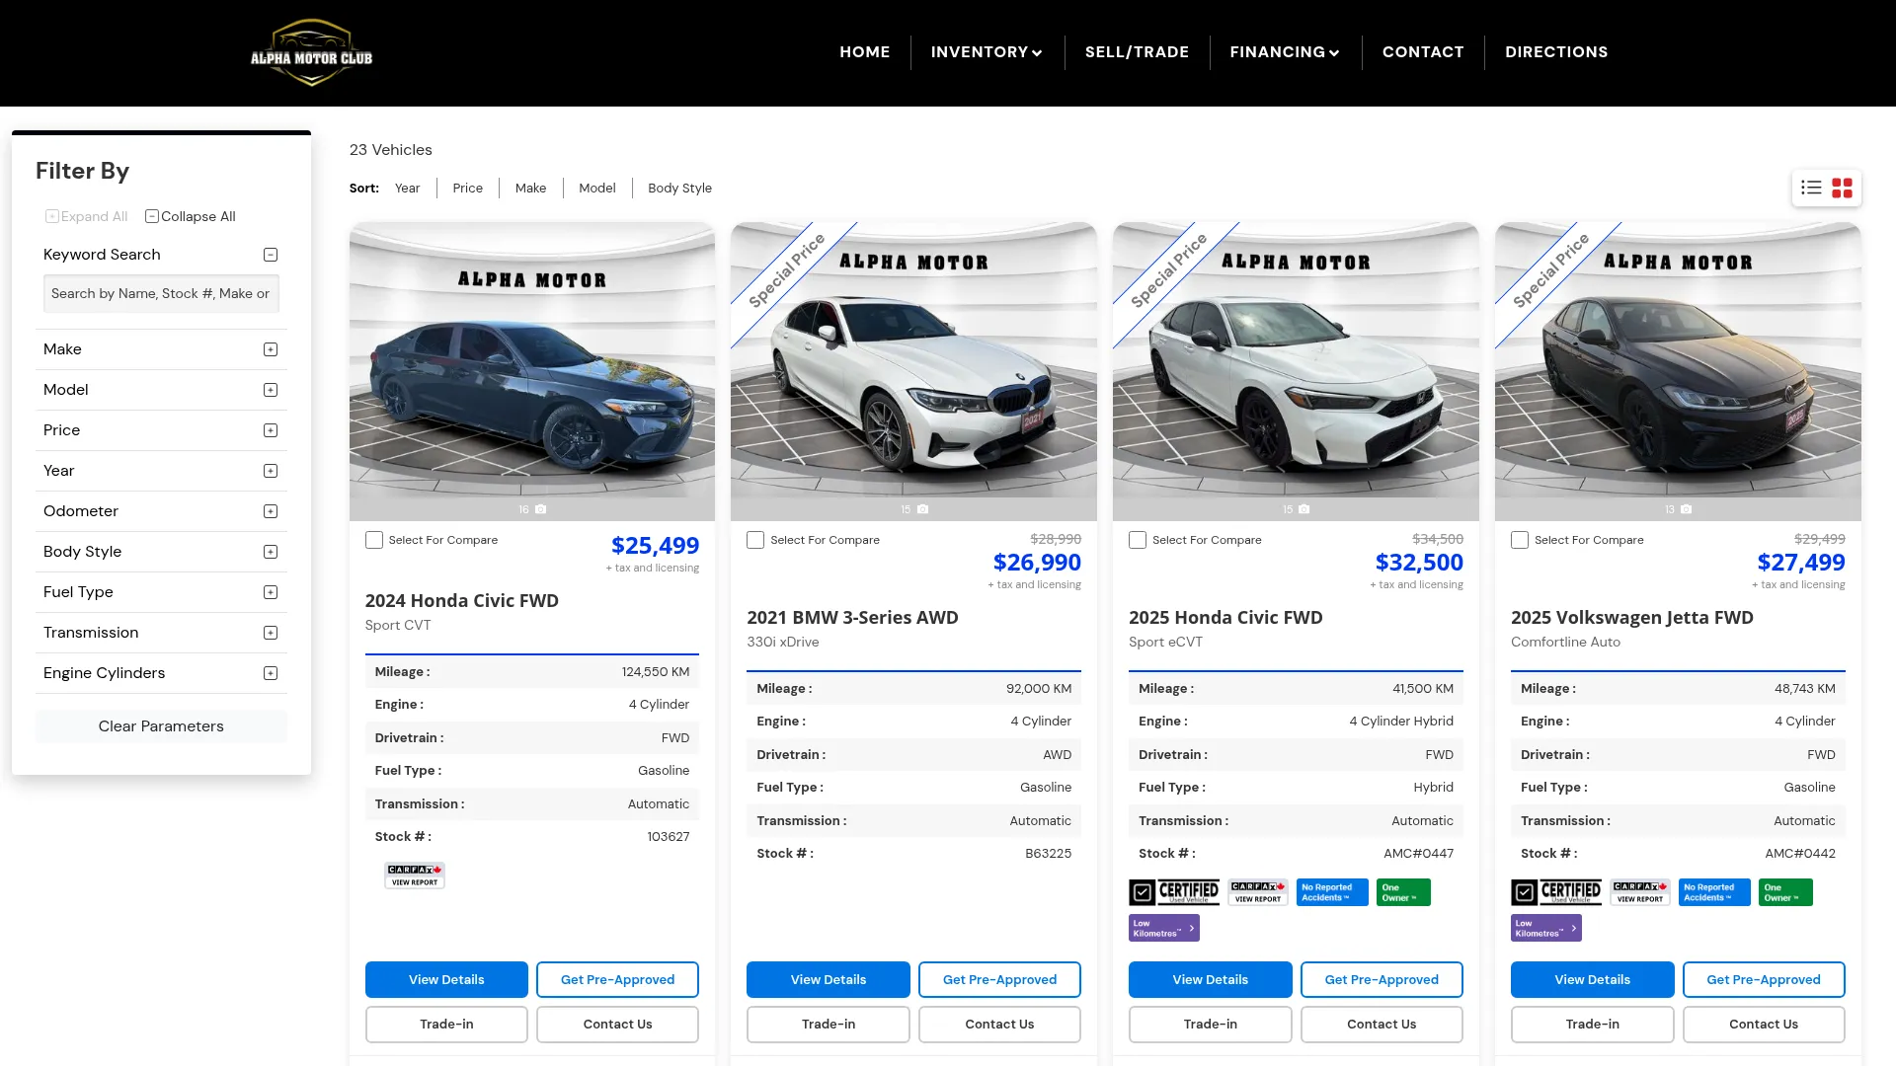1896x1066 pixels.
Task: Clear all filter parameters
Action: click(161, 726)
